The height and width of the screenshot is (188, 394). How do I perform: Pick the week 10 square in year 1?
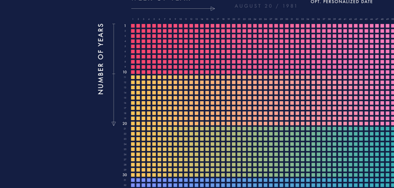tap(181, 26)
